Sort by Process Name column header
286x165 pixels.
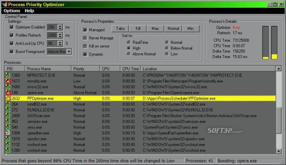click(48, 69)
